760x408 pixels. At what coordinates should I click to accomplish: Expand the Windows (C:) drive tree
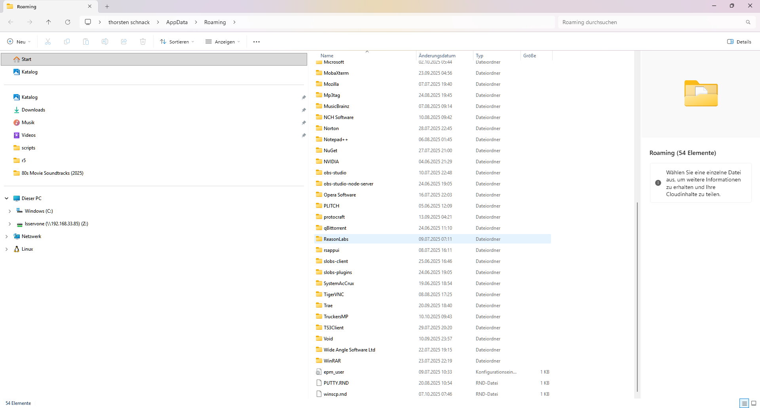(9, 211)
